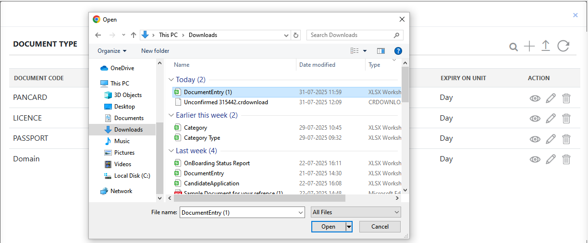Open the Organize menu

[112, 51]
